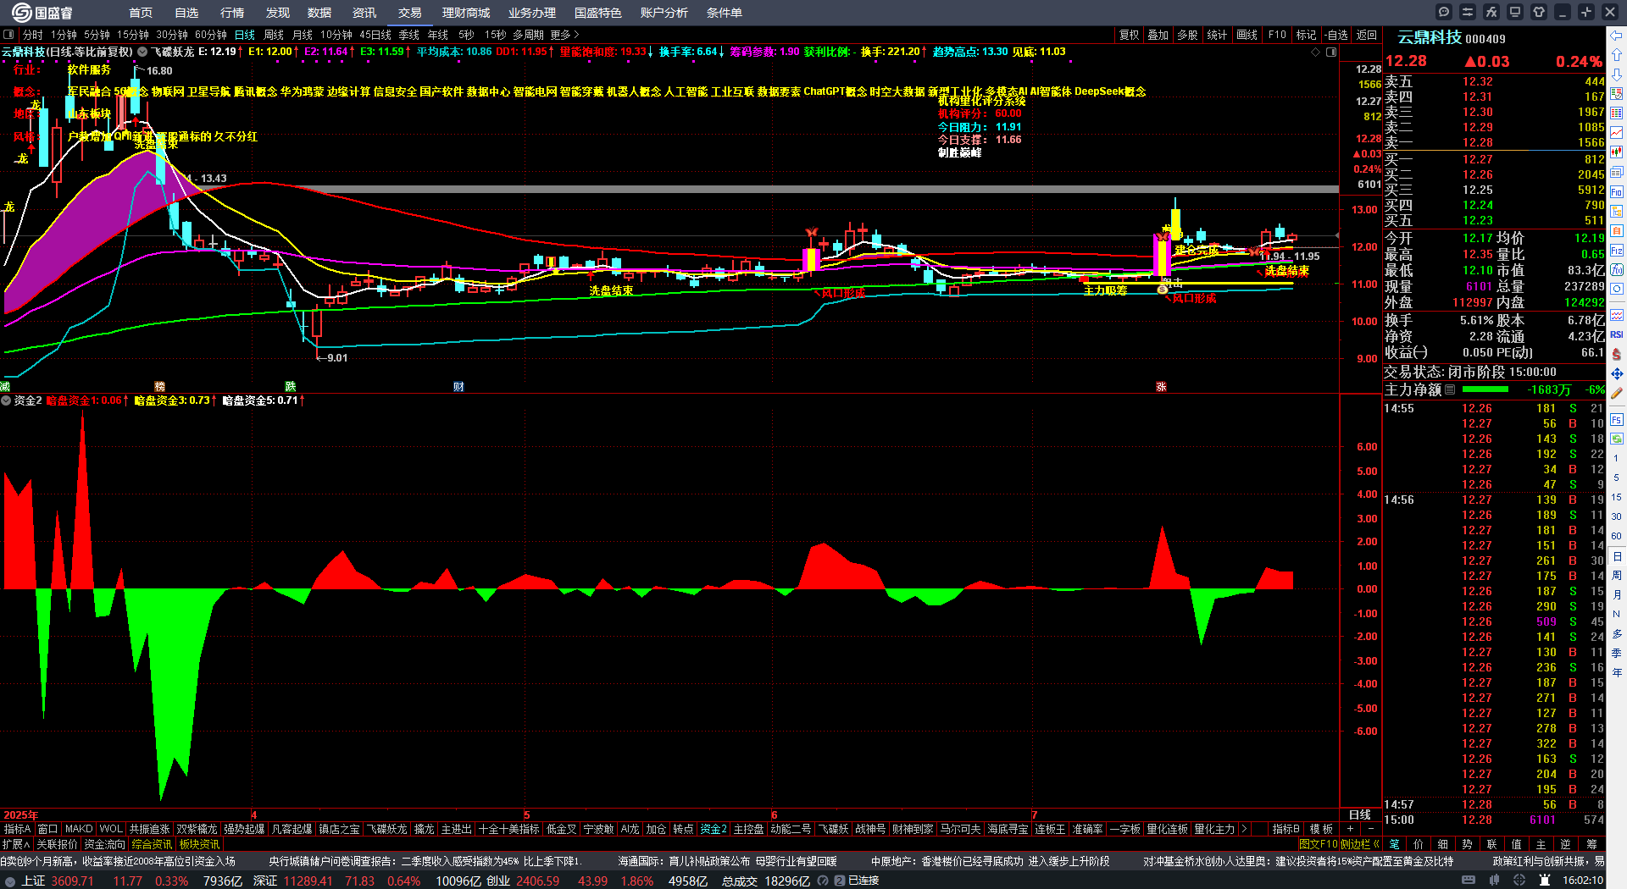Click the monitor screen icon in title bar

(x=1515, y=12)
